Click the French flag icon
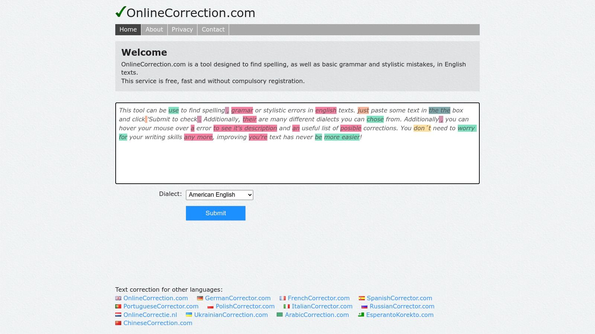Image resolution: width=595 pixels, height=334 pixels. pyautogui.click(x=283, y=298)
